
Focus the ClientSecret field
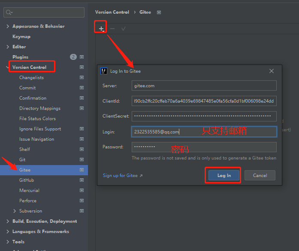[204, 116]
